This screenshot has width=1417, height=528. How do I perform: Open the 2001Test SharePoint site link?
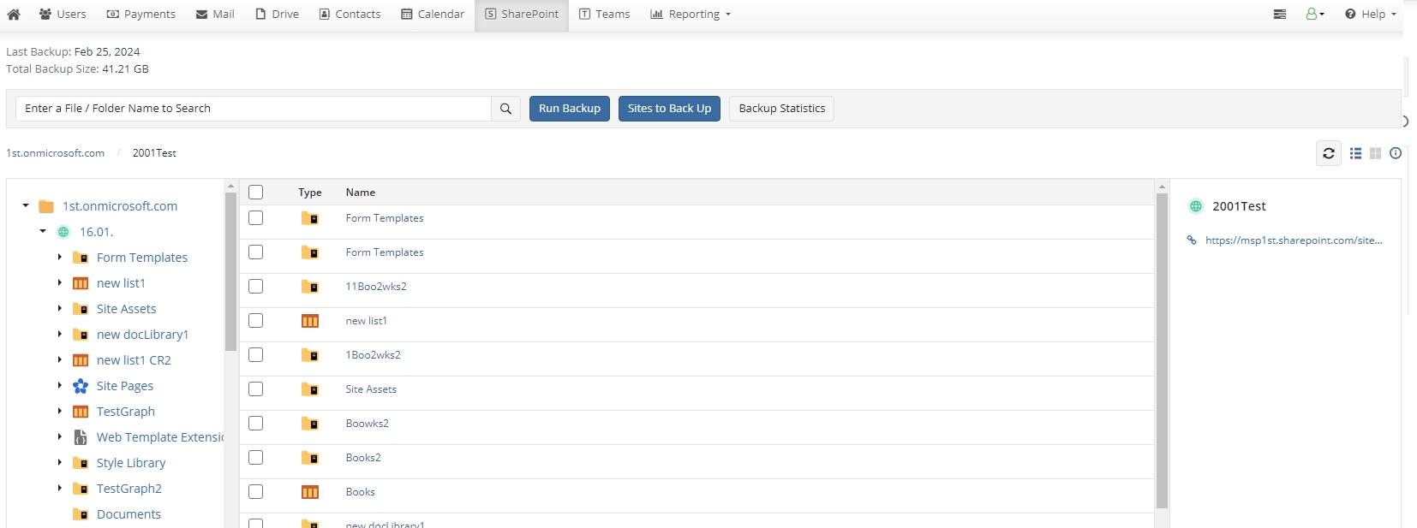pos(1293,240)
